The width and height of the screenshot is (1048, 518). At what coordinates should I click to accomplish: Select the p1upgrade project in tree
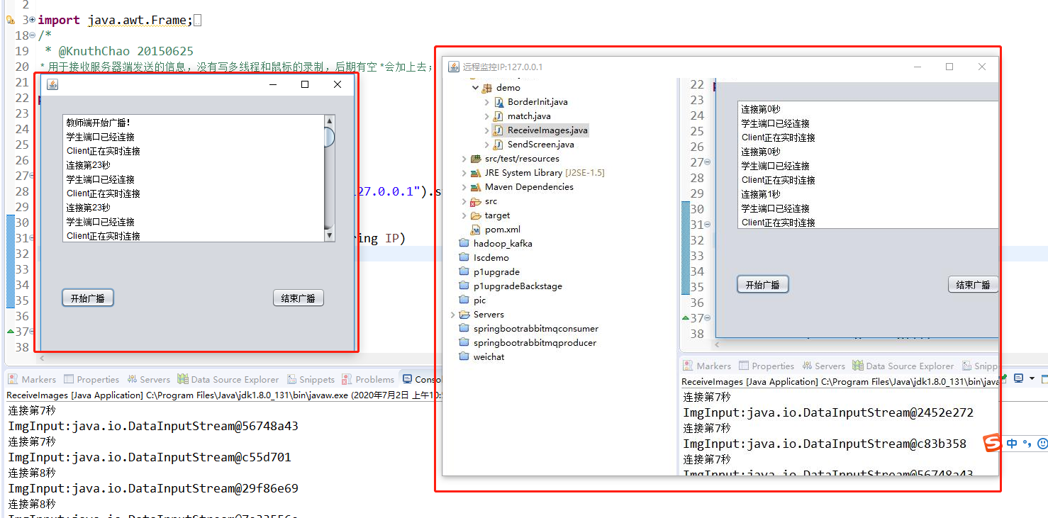[x=496, y=272]
